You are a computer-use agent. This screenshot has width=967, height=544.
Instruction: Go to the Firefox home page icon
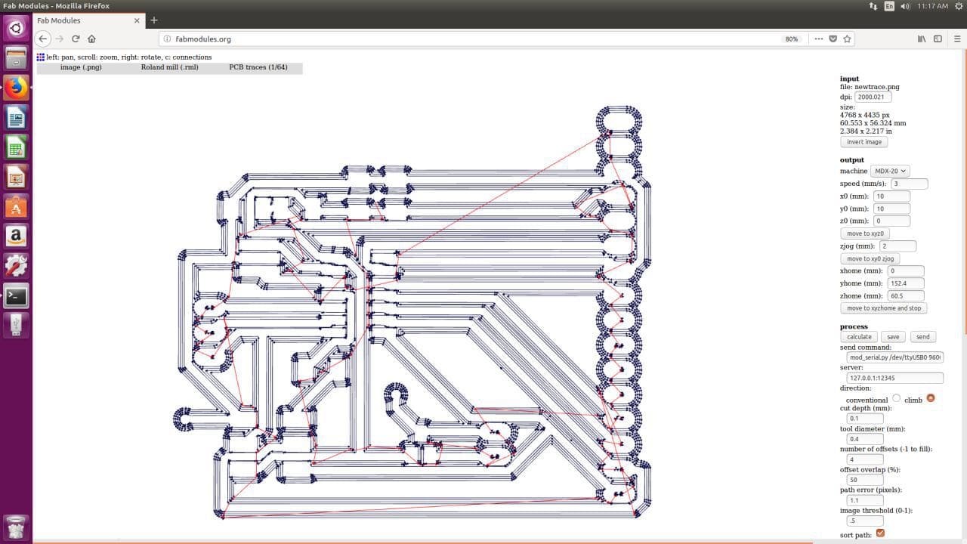(92, 39)
